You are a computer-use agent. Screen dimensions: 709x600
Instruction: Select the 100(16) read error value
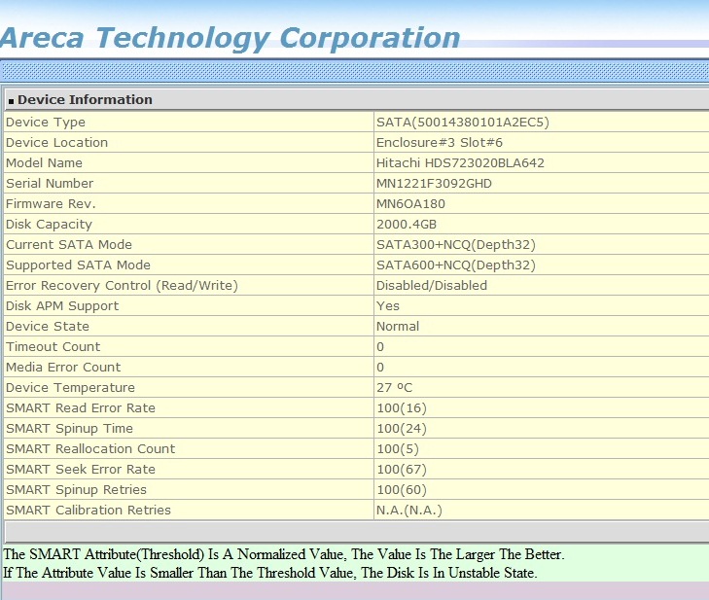click(402, 407)
